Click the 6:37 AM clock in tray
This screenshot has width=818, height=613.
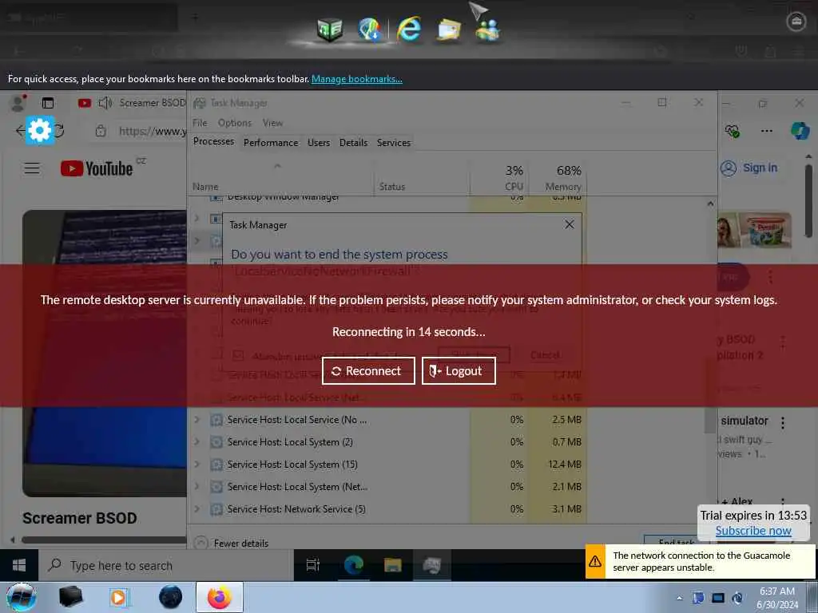tap(776, 591)
